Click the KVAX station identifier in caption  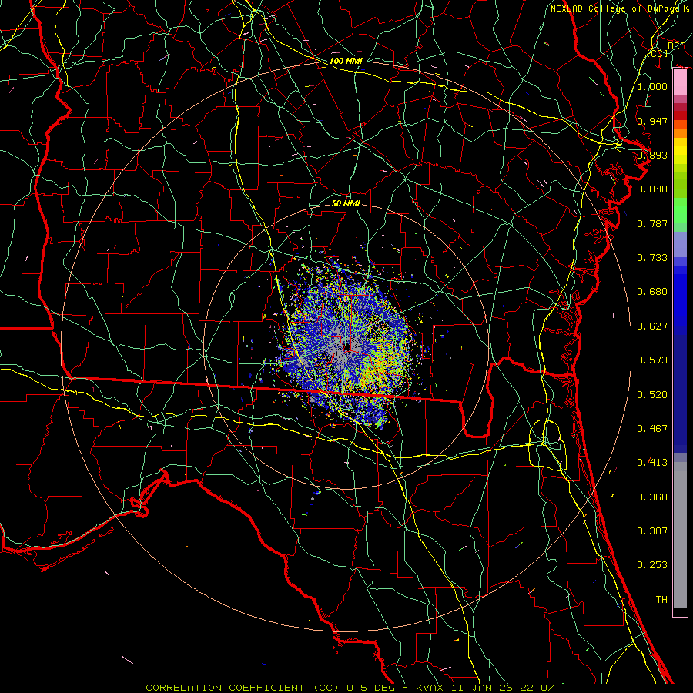(x=429, y=688)
